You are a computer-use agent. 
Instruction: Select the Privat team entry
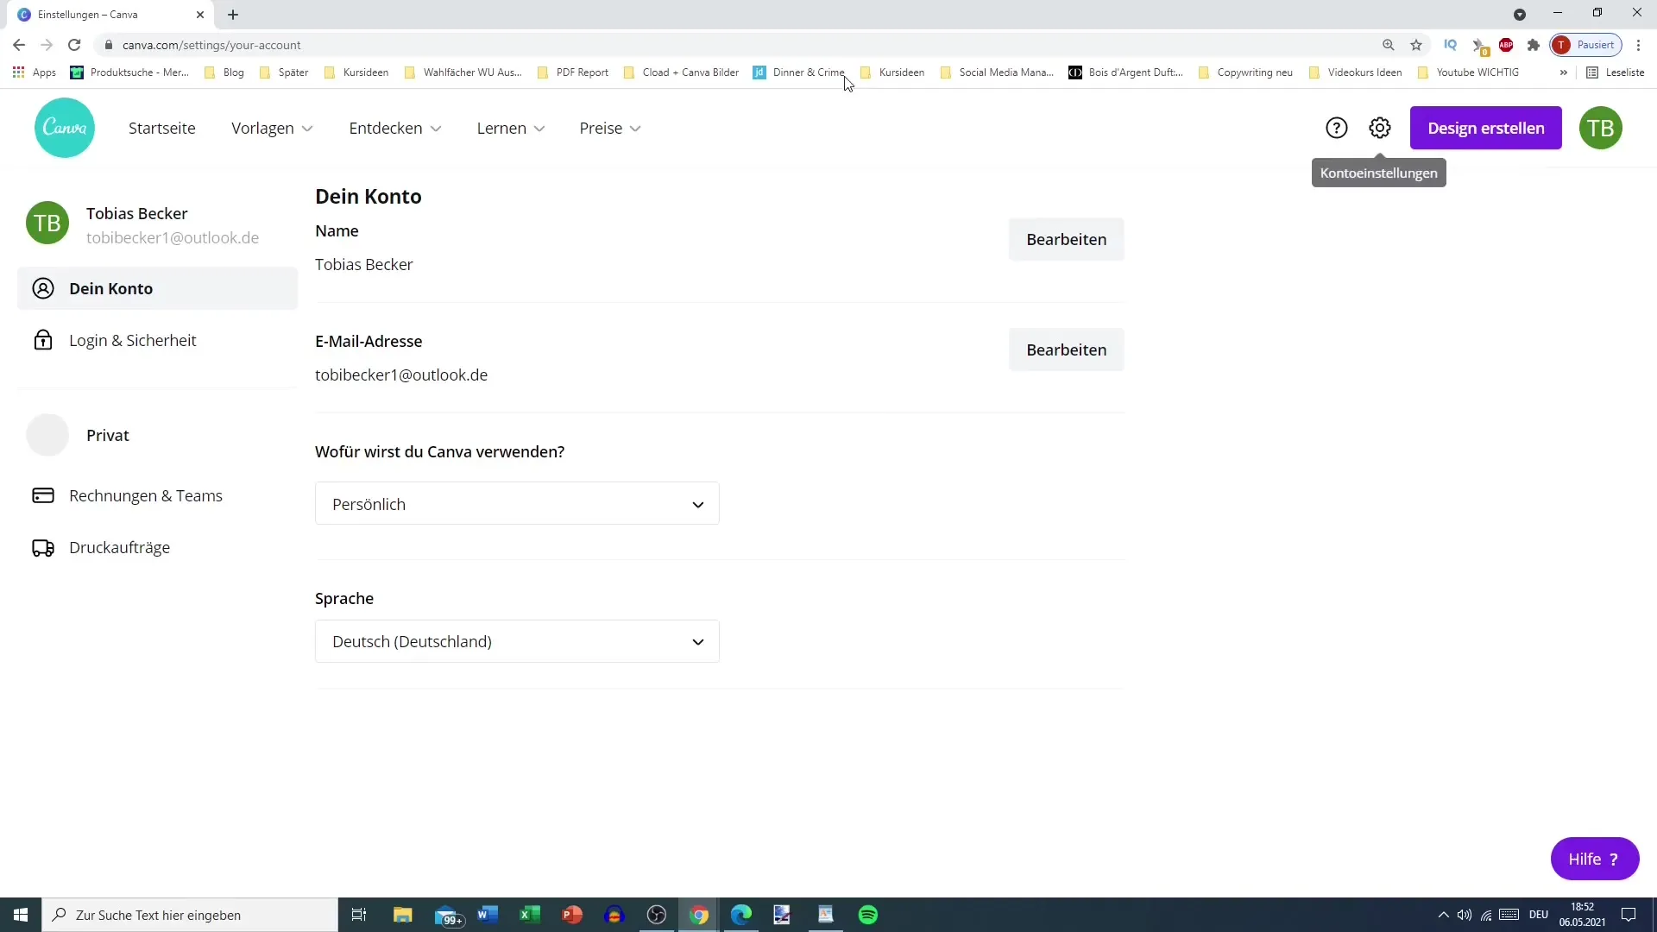point(158,435)
